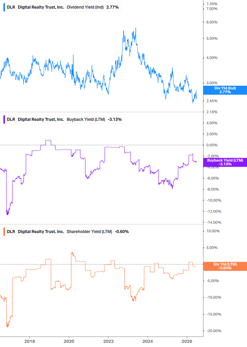This screenshot has width=247, height=347.
Task: Click the 2.45% dividend axis value
Action: [x=212, y=101]
